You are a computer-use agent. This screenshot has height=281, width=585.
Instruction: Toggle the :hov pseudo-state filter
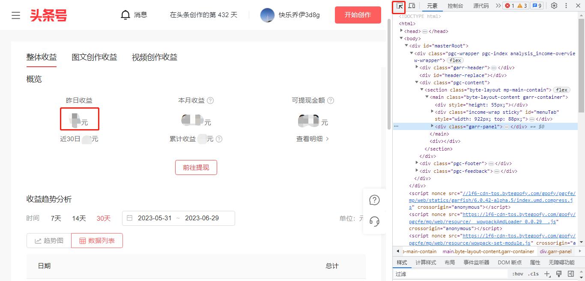[x=517, y=273]
